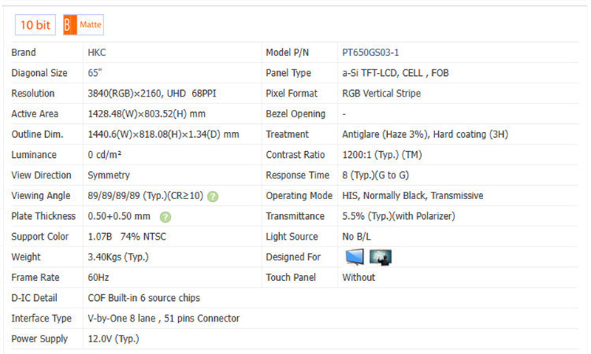
Task: Open the HKC brand link
Action: coord(98,53)
